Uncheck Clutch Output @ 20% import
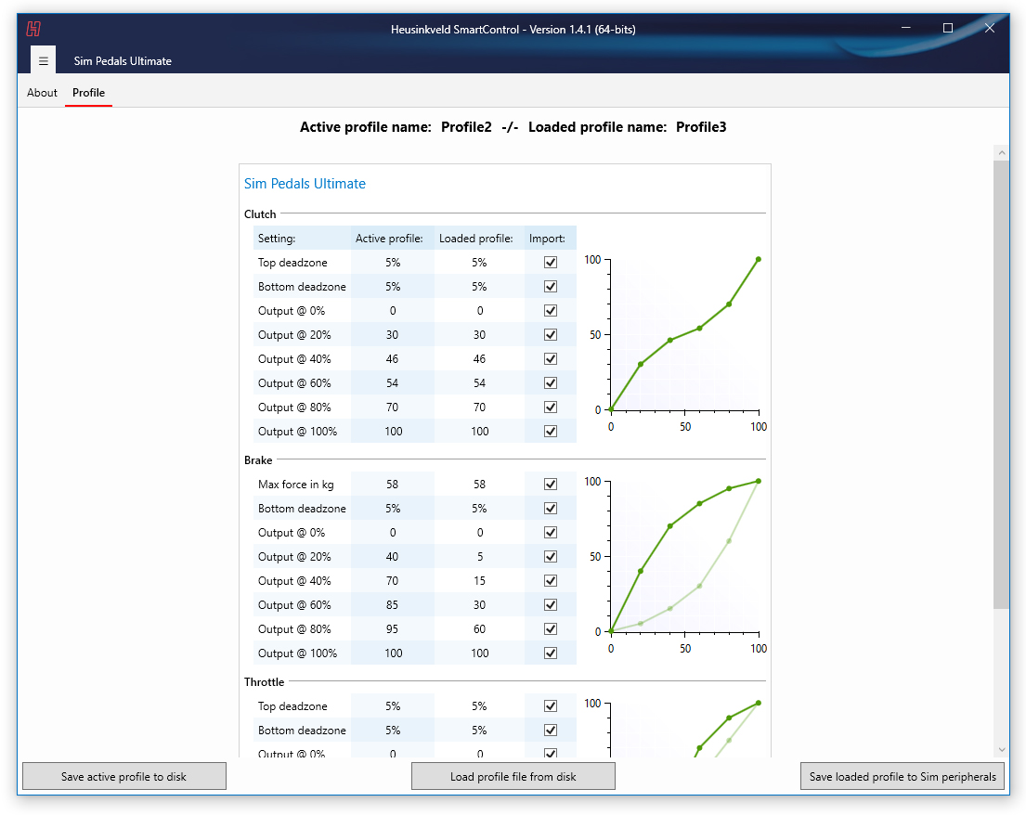 (x=551, y=335)
